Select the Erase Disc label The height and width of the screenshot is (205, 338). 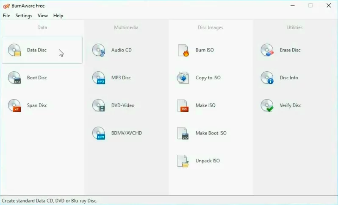point(290,50)
